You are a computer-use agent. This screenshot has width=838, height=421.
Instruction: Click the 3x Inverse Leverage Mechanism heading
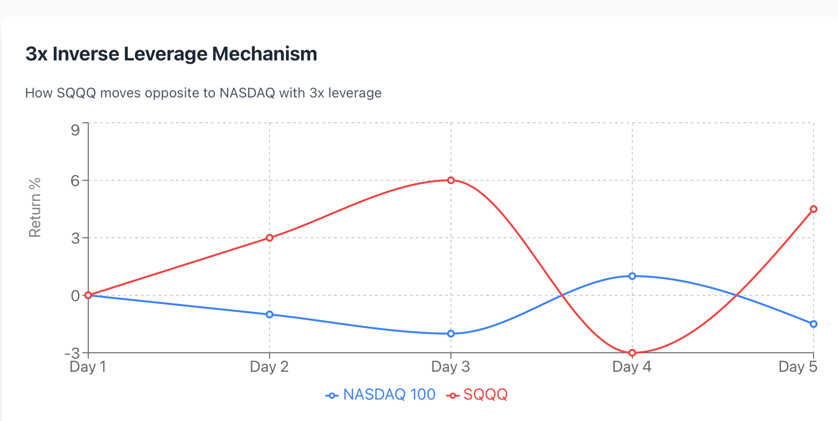(x=171, y=54)
